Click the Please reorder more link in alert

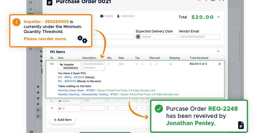point(44,39)
